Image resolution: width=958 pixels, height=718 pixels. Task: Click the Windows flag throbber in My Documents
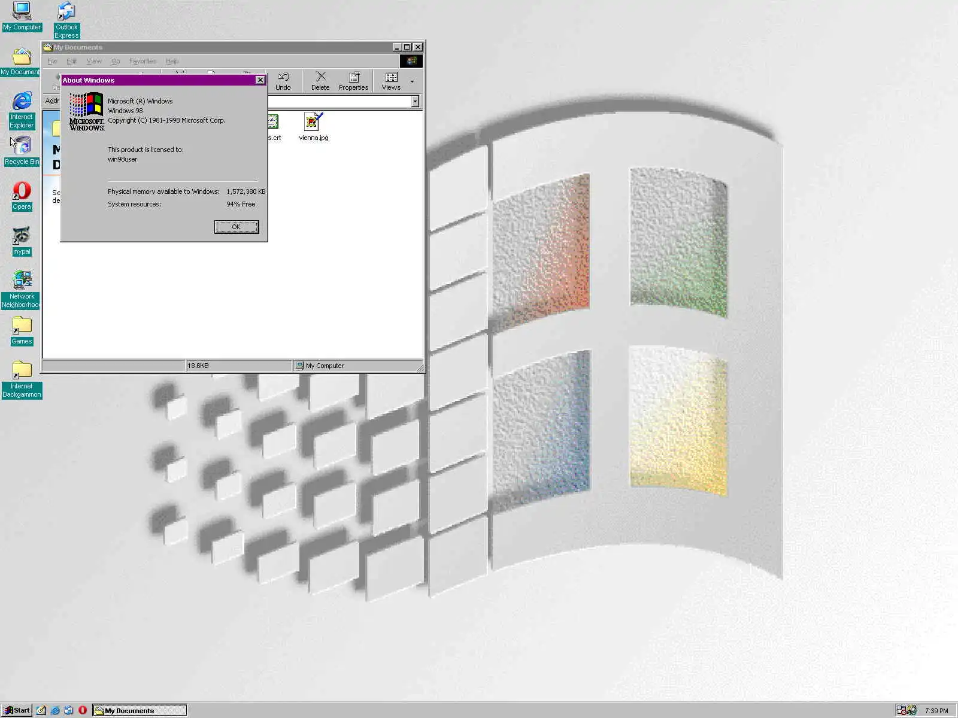pos(411,61)
